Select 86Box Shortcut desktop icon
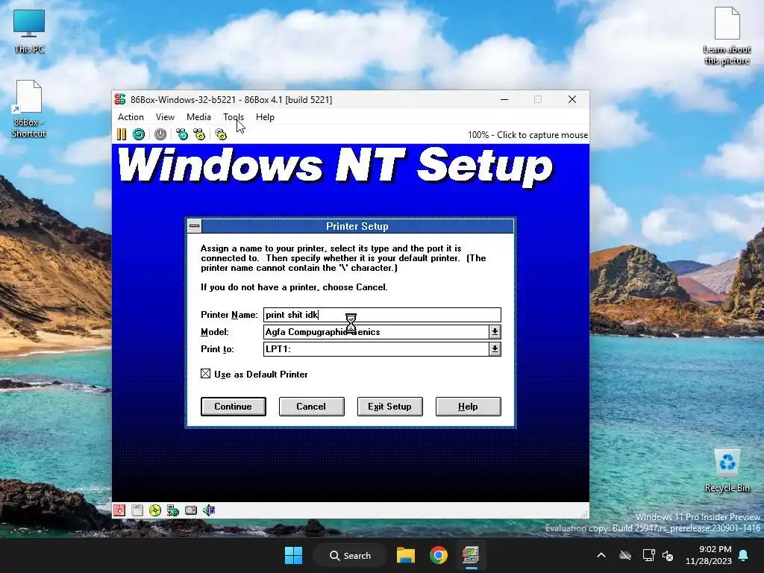The width and height of the screenshot is (764, 573). pos(29,109)
